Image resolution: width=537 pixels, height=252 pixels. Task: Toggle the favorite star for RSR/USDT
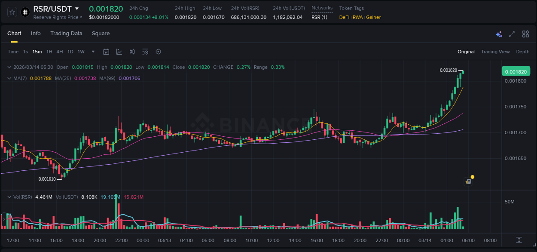(12, 12)
